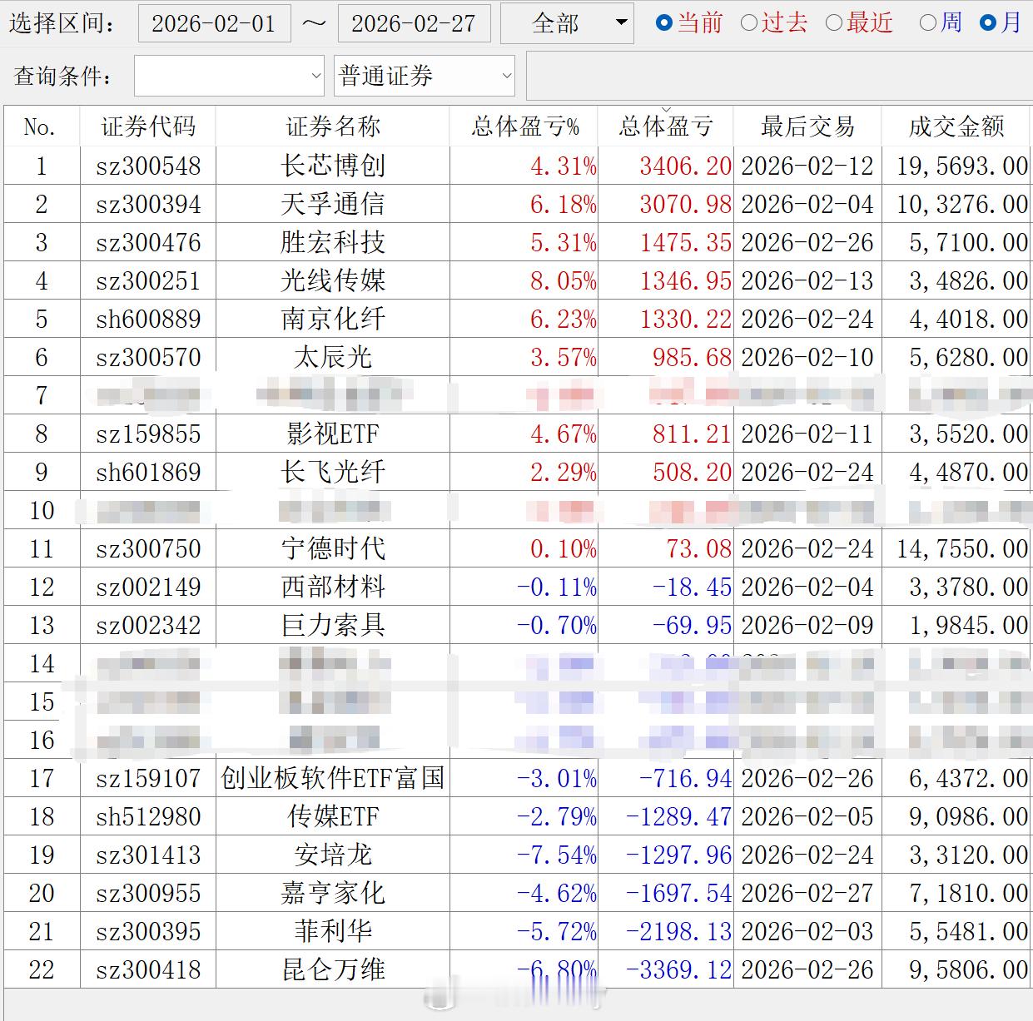Sort by 总体盈亏 column header

[x=666, y=126]
